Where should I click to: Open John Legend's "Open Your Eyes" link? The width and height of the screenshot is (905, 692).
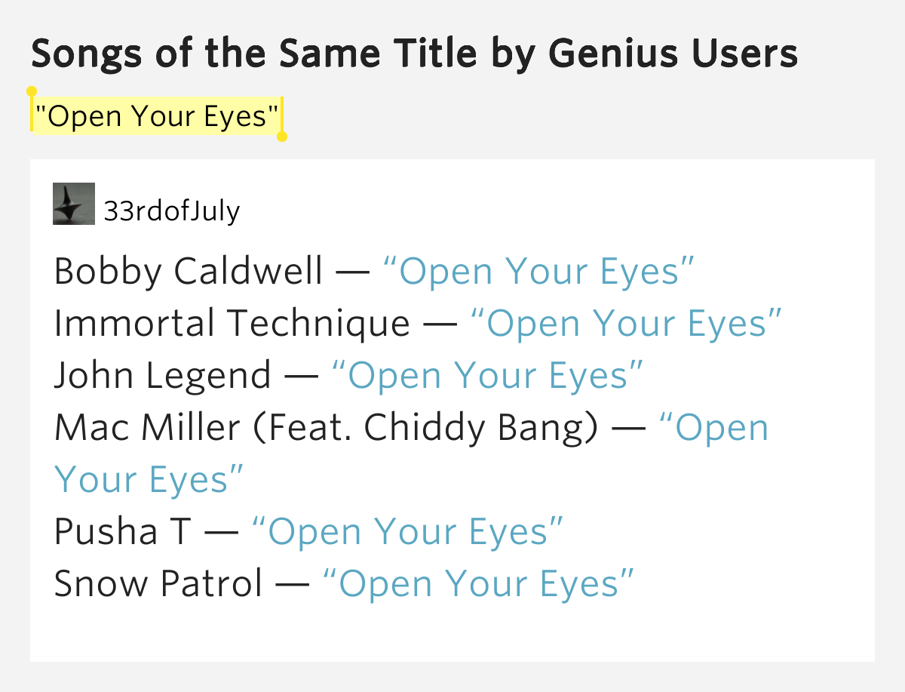pos(487,375)
